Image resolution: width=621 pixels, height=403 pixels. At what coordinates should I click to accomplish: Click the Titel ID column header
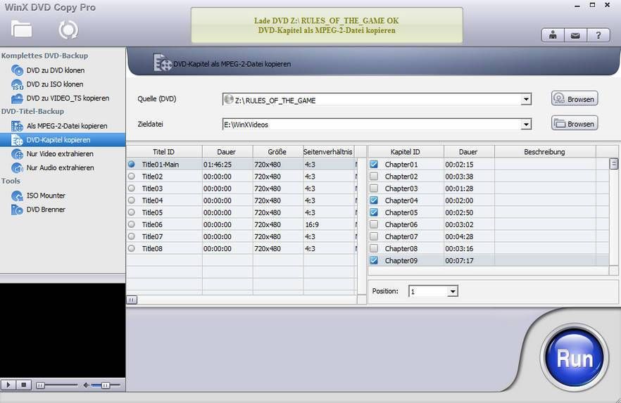click(164, 152)
